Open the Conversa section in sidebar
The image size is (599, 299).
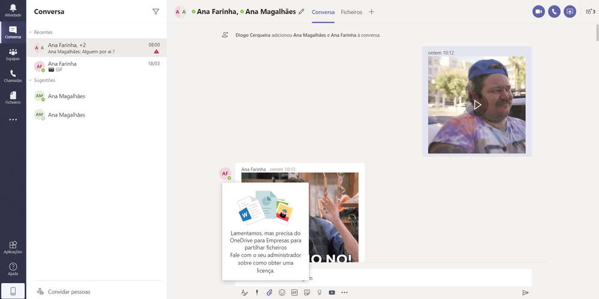pyautogui.click(x=13, y=32)
